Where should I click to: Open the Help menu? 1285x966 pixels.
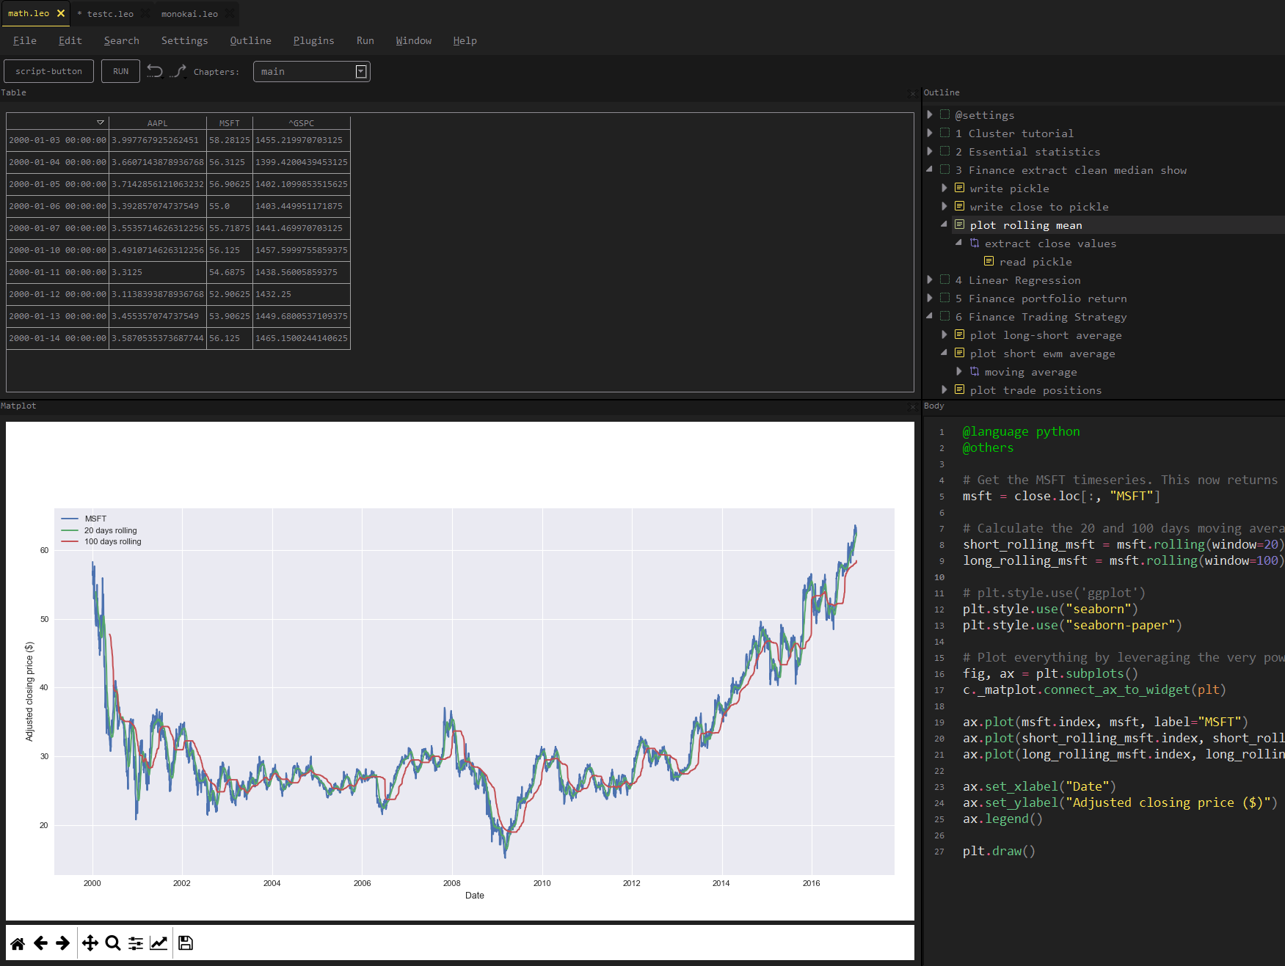[x=465, y=40]
